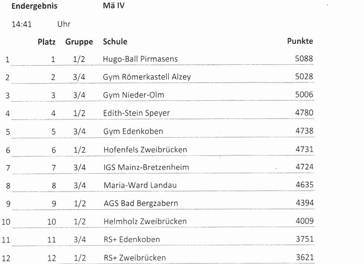Click the Gruppe column header
The image size is (364, 264).
click(79, 42)
